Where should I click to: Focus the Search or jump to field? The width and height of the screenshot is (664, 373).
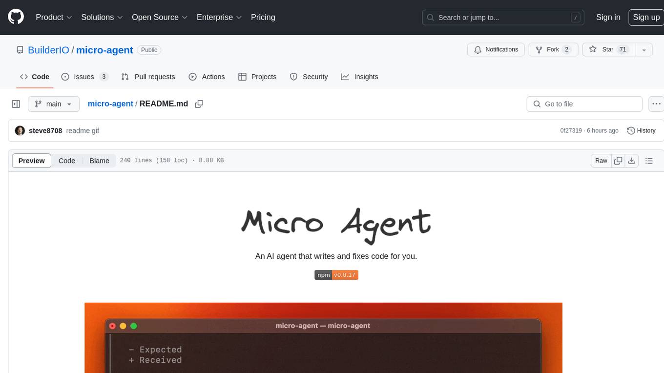click(503, 17)
